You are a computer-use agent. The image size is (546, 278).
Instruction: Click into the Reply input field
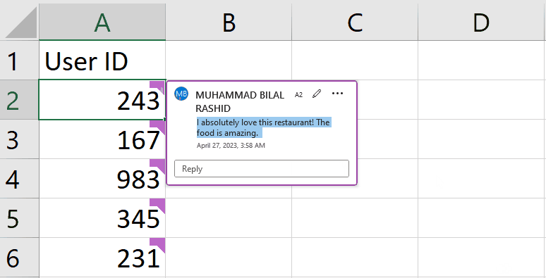tap(262, 168)
